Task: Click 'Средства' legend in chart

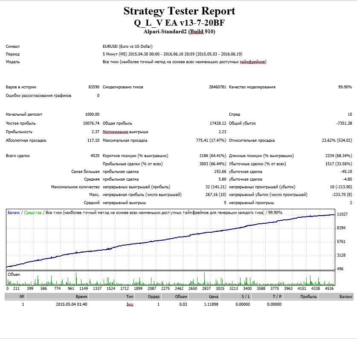Action: point(32,213)
